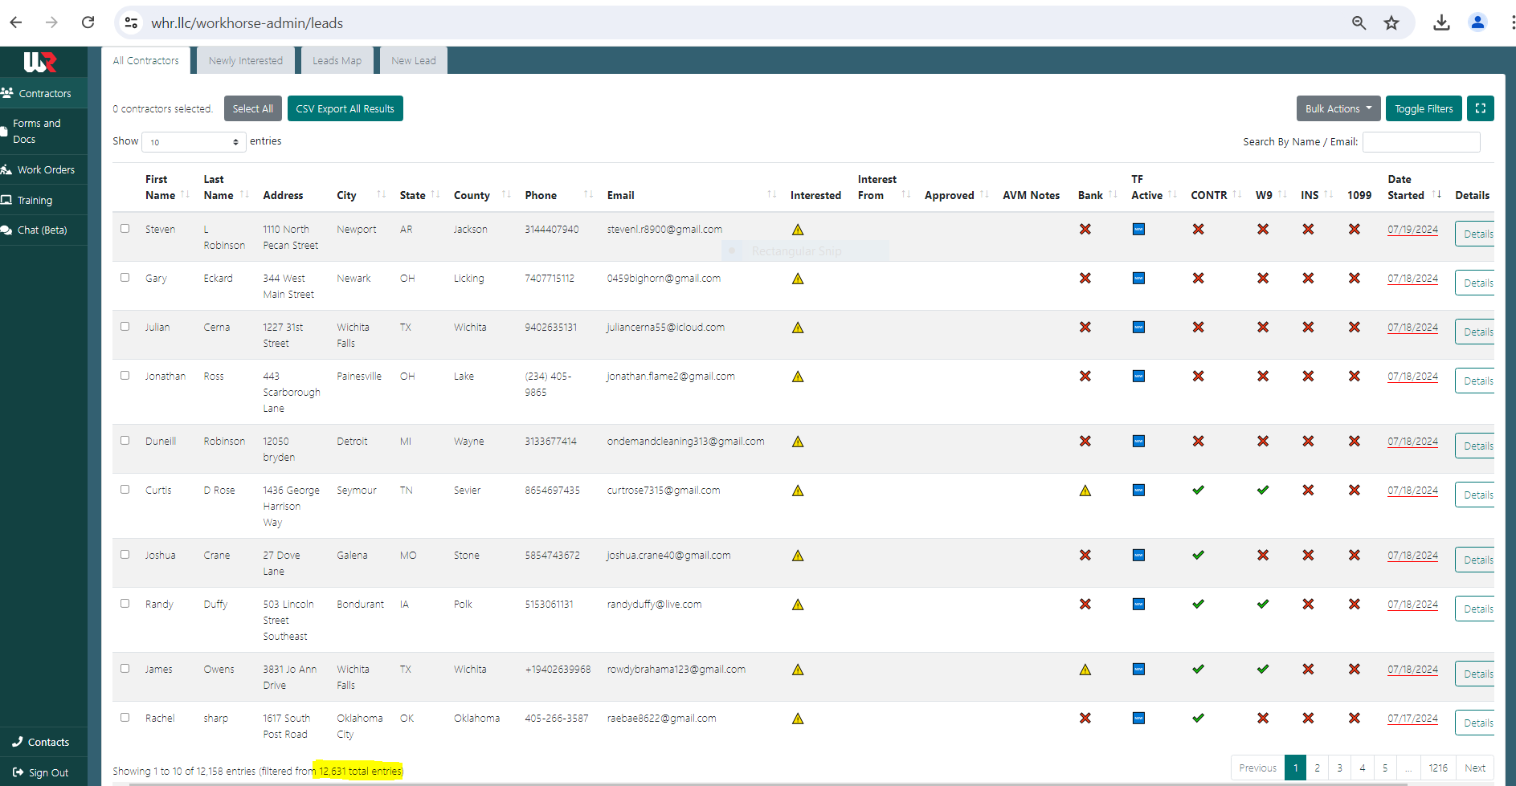Open site information icon beside the URL

[131, 22]
